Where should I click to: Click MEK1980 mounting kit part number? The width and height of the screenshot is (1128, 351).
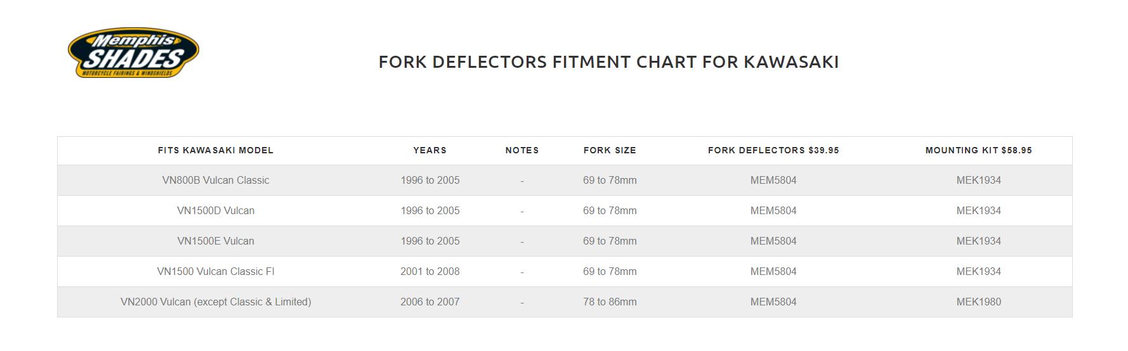[x=978, y=302]
